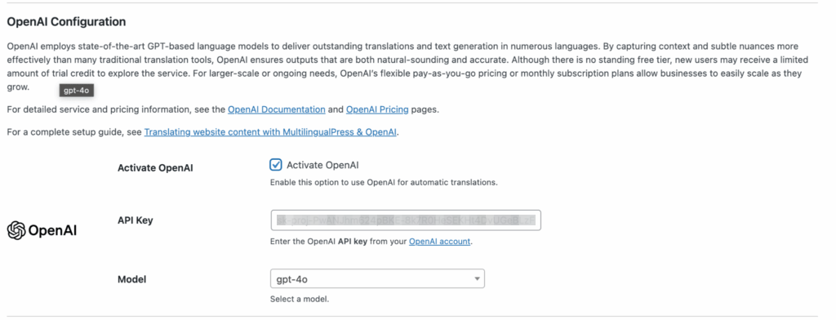This screenshot has width=836, height=320.
Task: Click the gpt-4o tooltip badge
Action: (x=76, y=91)
